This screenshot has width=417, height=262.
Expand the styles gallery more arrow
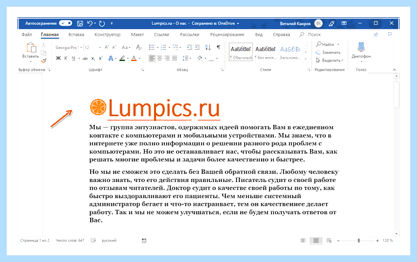tap(305, 58)
